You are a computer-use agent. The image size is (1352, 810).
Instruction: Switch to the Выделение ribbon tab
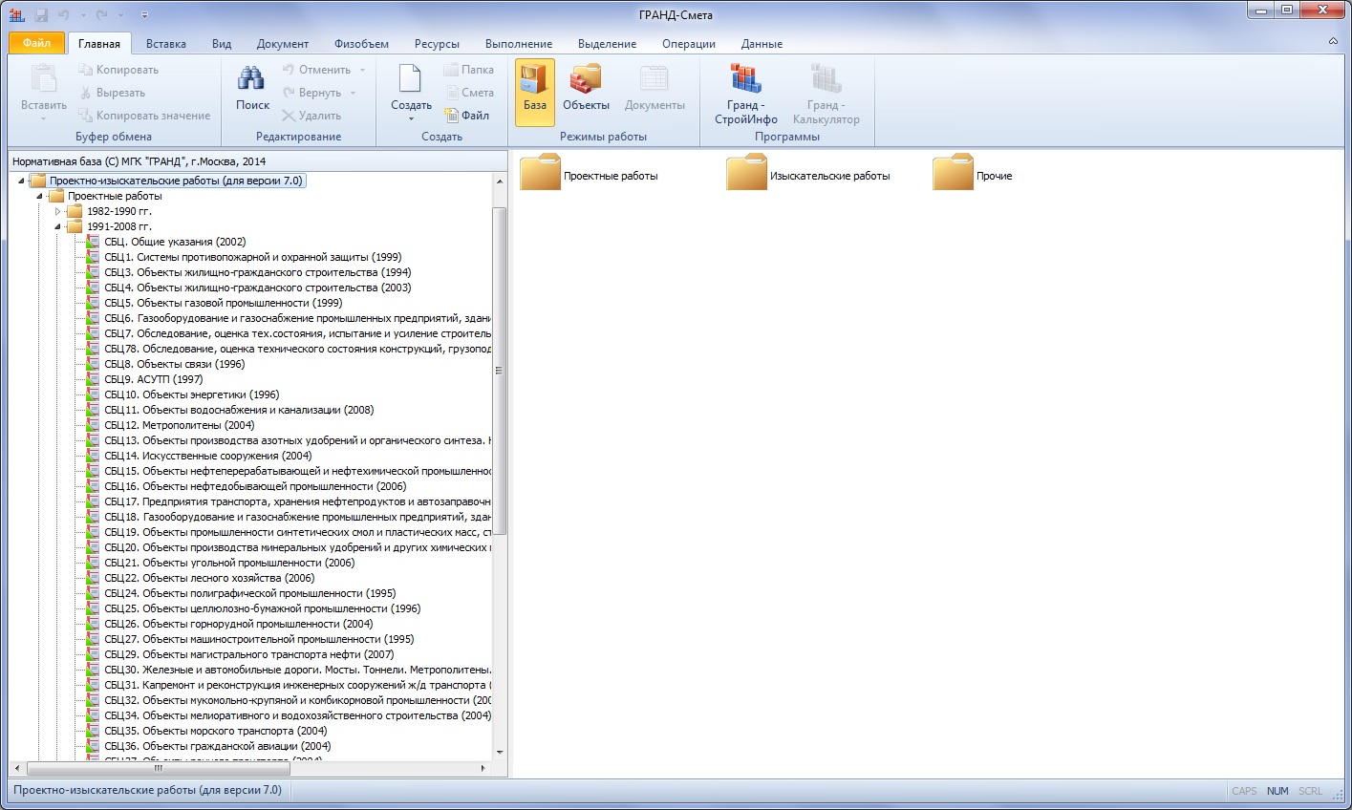click(607, 44)
